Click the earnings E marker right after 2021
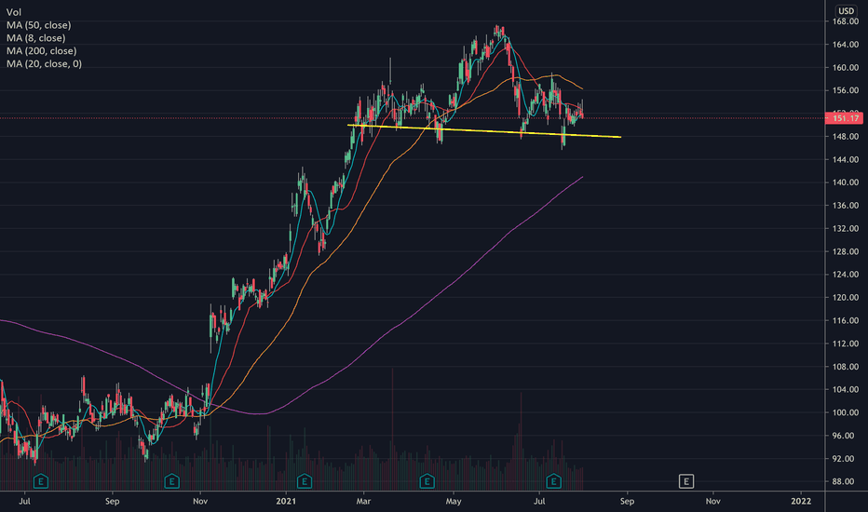This screenshot has height=512, width=868. [304, 481]
